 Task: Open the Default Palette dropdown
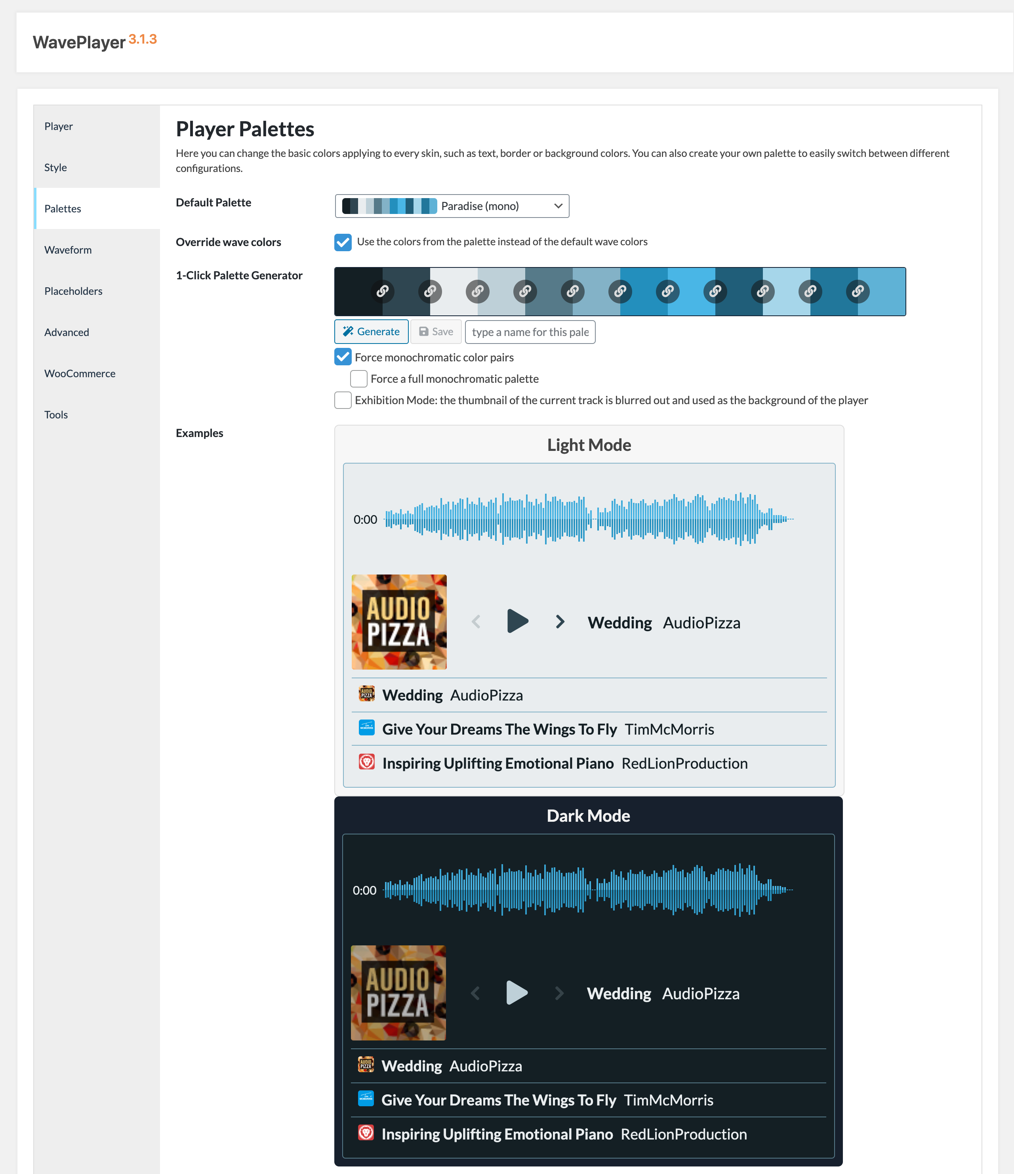pyautogui.click(x=452, y=206)
